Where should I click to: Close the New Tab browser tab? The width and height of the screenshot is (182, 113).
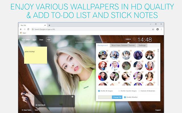pos(45,25)
